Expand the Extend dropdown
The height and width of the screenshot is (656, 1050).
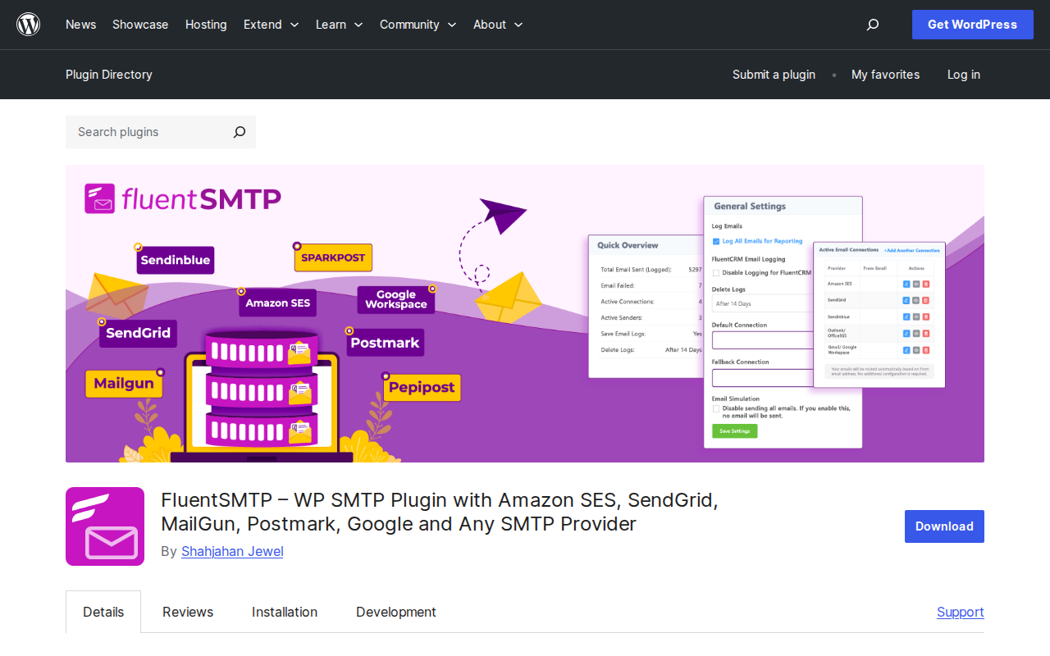point(271,25)
